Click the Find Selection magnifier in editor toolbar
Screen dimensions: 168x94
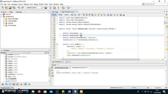(84, 15)
